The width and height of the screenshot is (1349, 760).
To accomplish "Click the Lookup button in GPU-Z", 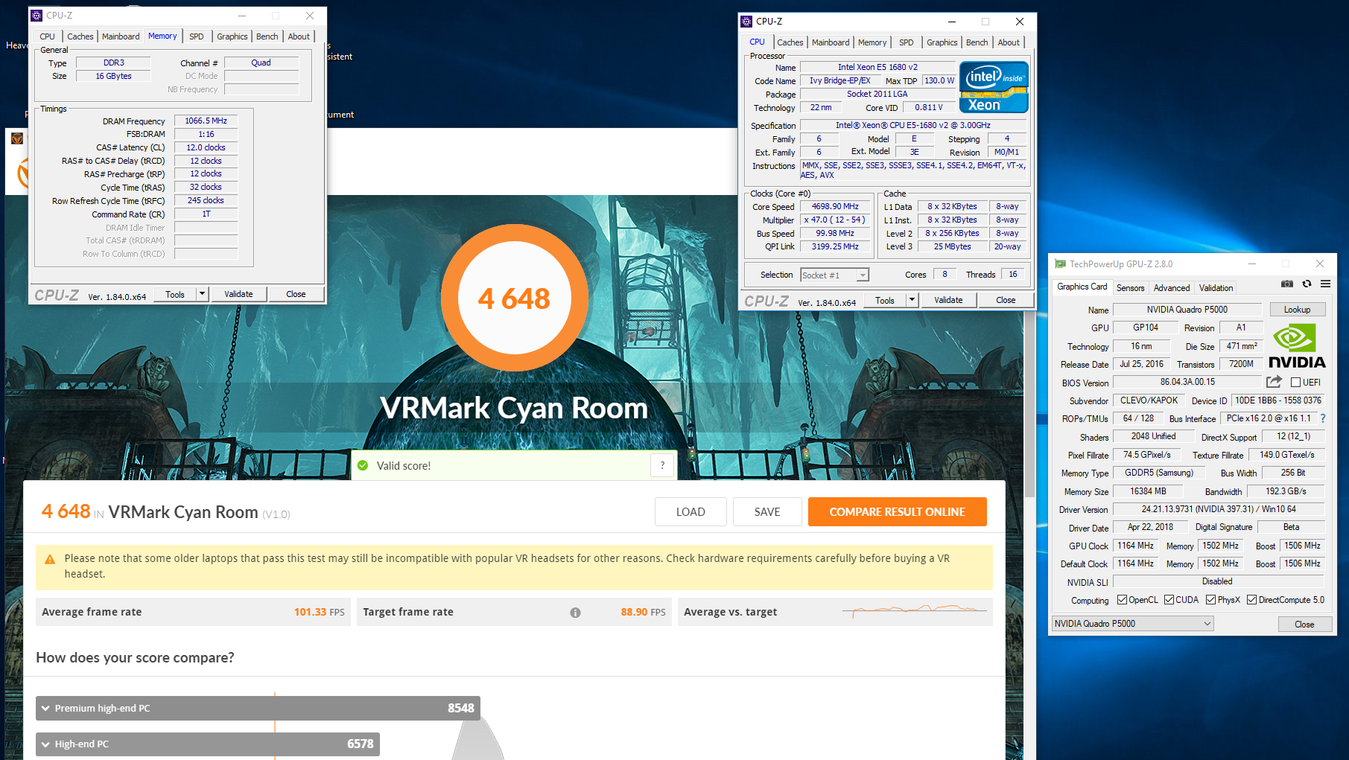I will tap(1297, 310).
